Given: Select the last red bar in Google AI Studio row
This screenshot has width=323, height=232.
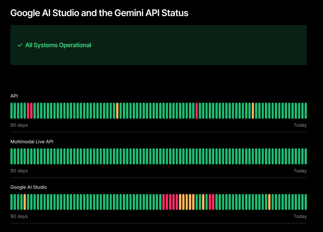Looking at the screenshot, I should (213, 202).
